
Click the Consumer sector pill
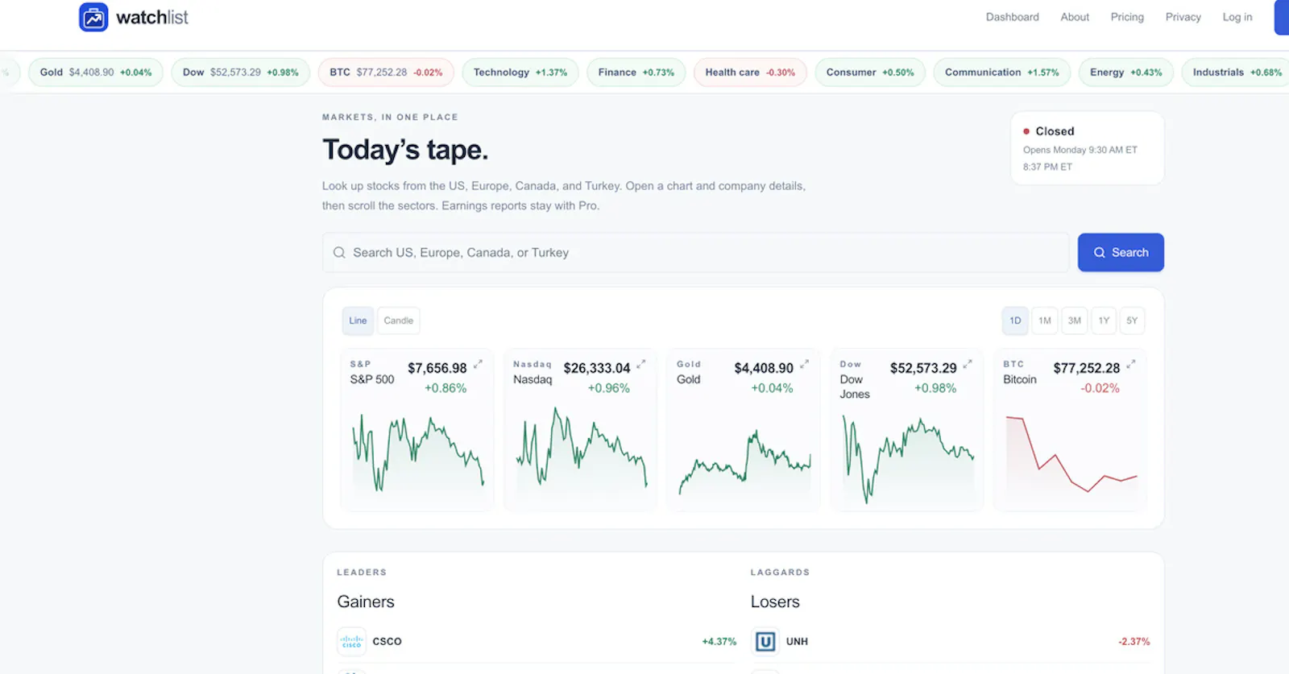pos(870,72)
